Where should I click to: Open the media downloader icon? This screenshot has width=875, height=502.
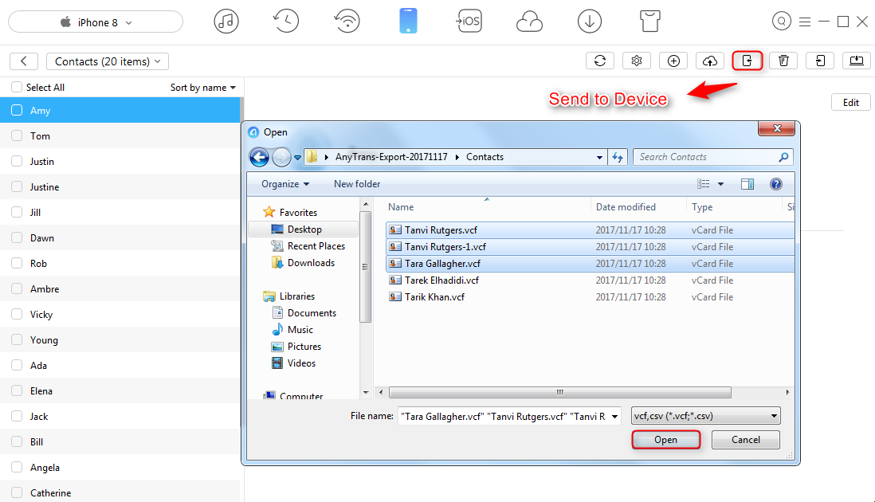[x=589, y=22]
